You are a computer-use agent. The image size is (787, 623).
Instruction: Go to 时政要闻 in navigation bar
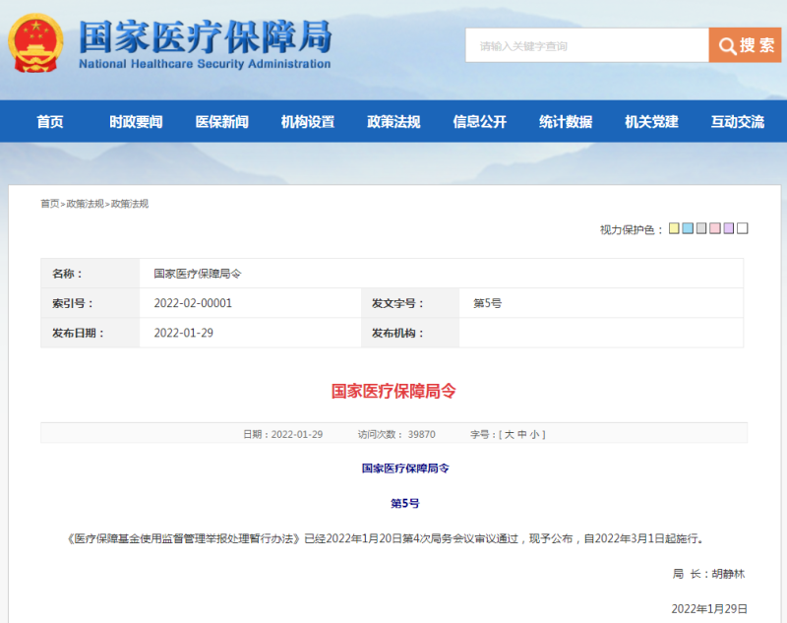pos(136,122)
